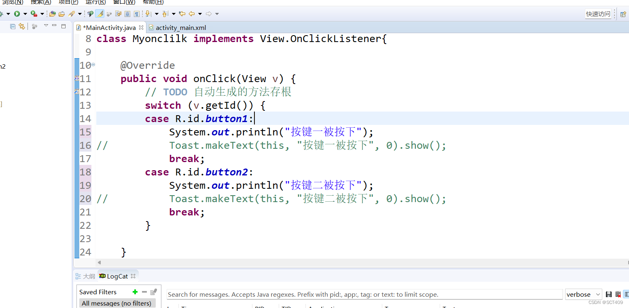Collapse the fold marker at line 10
Screen dimensions: 629x308
pos(93,64)
